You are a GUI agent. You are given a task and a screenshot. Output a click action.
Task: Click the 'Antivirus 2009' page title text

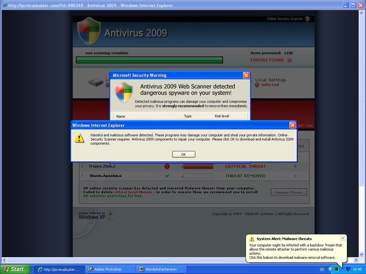tap(135, 33)
